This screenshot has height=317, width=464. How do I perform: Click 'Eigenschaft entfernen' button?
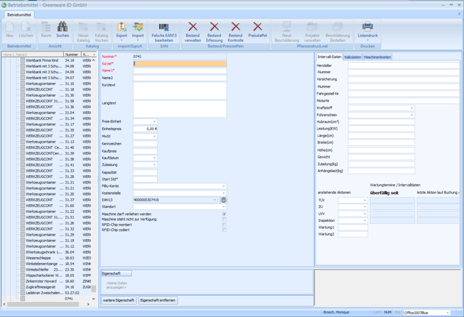[158, 300]
